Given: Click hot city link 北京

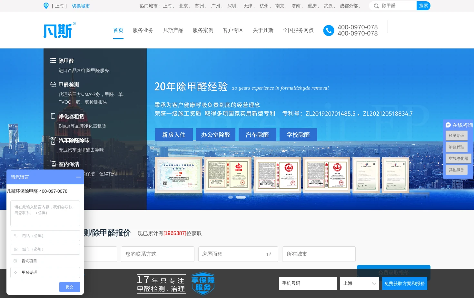Looking at the screenshot, I should point(183,6).
